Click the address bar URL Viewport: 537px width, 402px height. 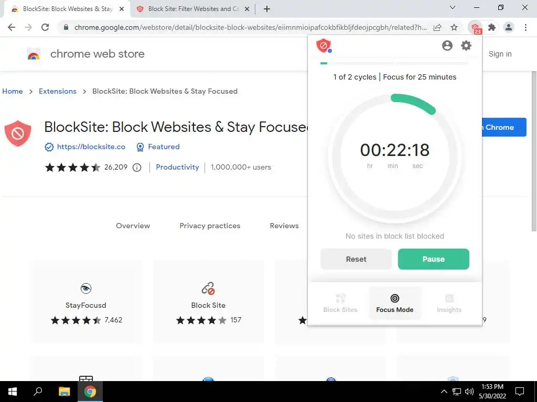pyautogui.click(x=250, y=27)
